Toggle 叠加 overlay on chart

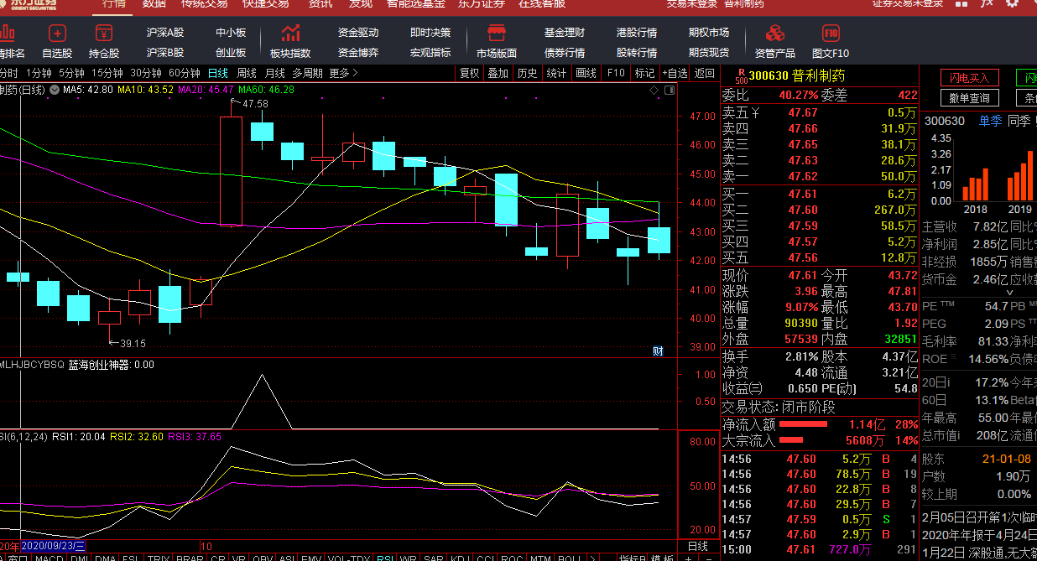pos(498,73)
